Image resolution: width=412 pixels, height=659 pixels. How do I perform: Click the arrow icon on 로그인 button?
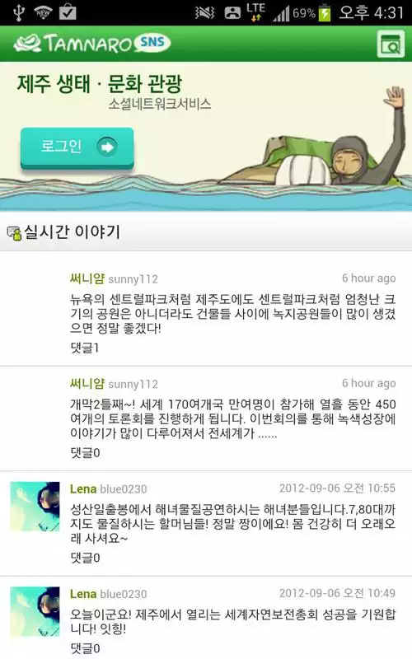coord(107,147)
